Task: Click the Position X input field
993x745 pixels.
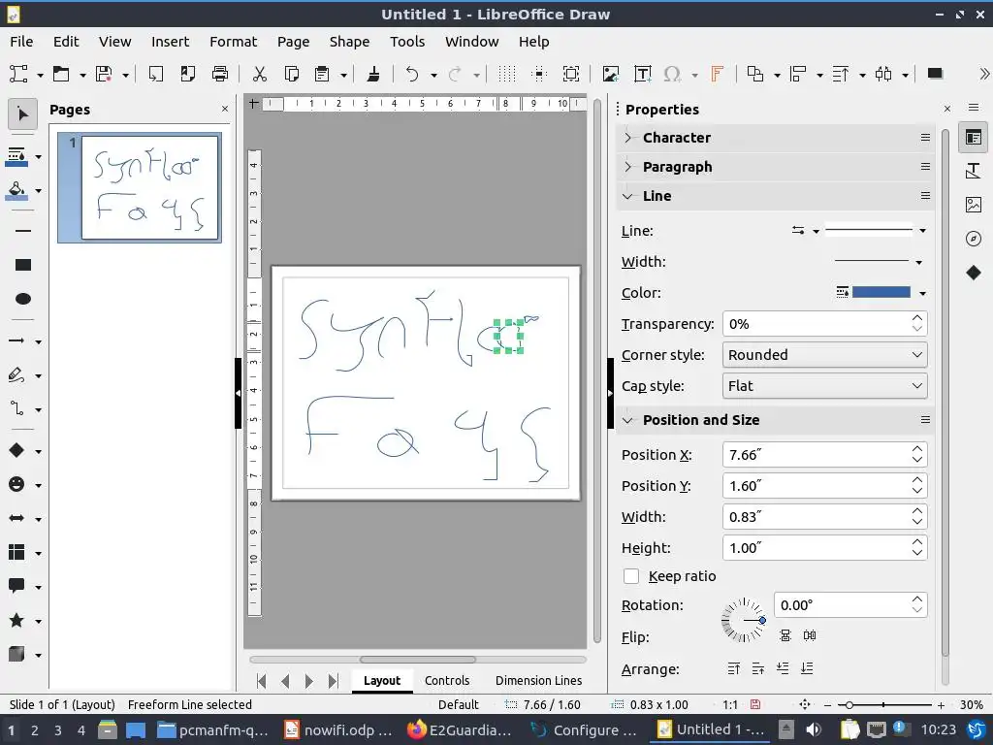Action: pyautogui.click(x=815, y=455)
